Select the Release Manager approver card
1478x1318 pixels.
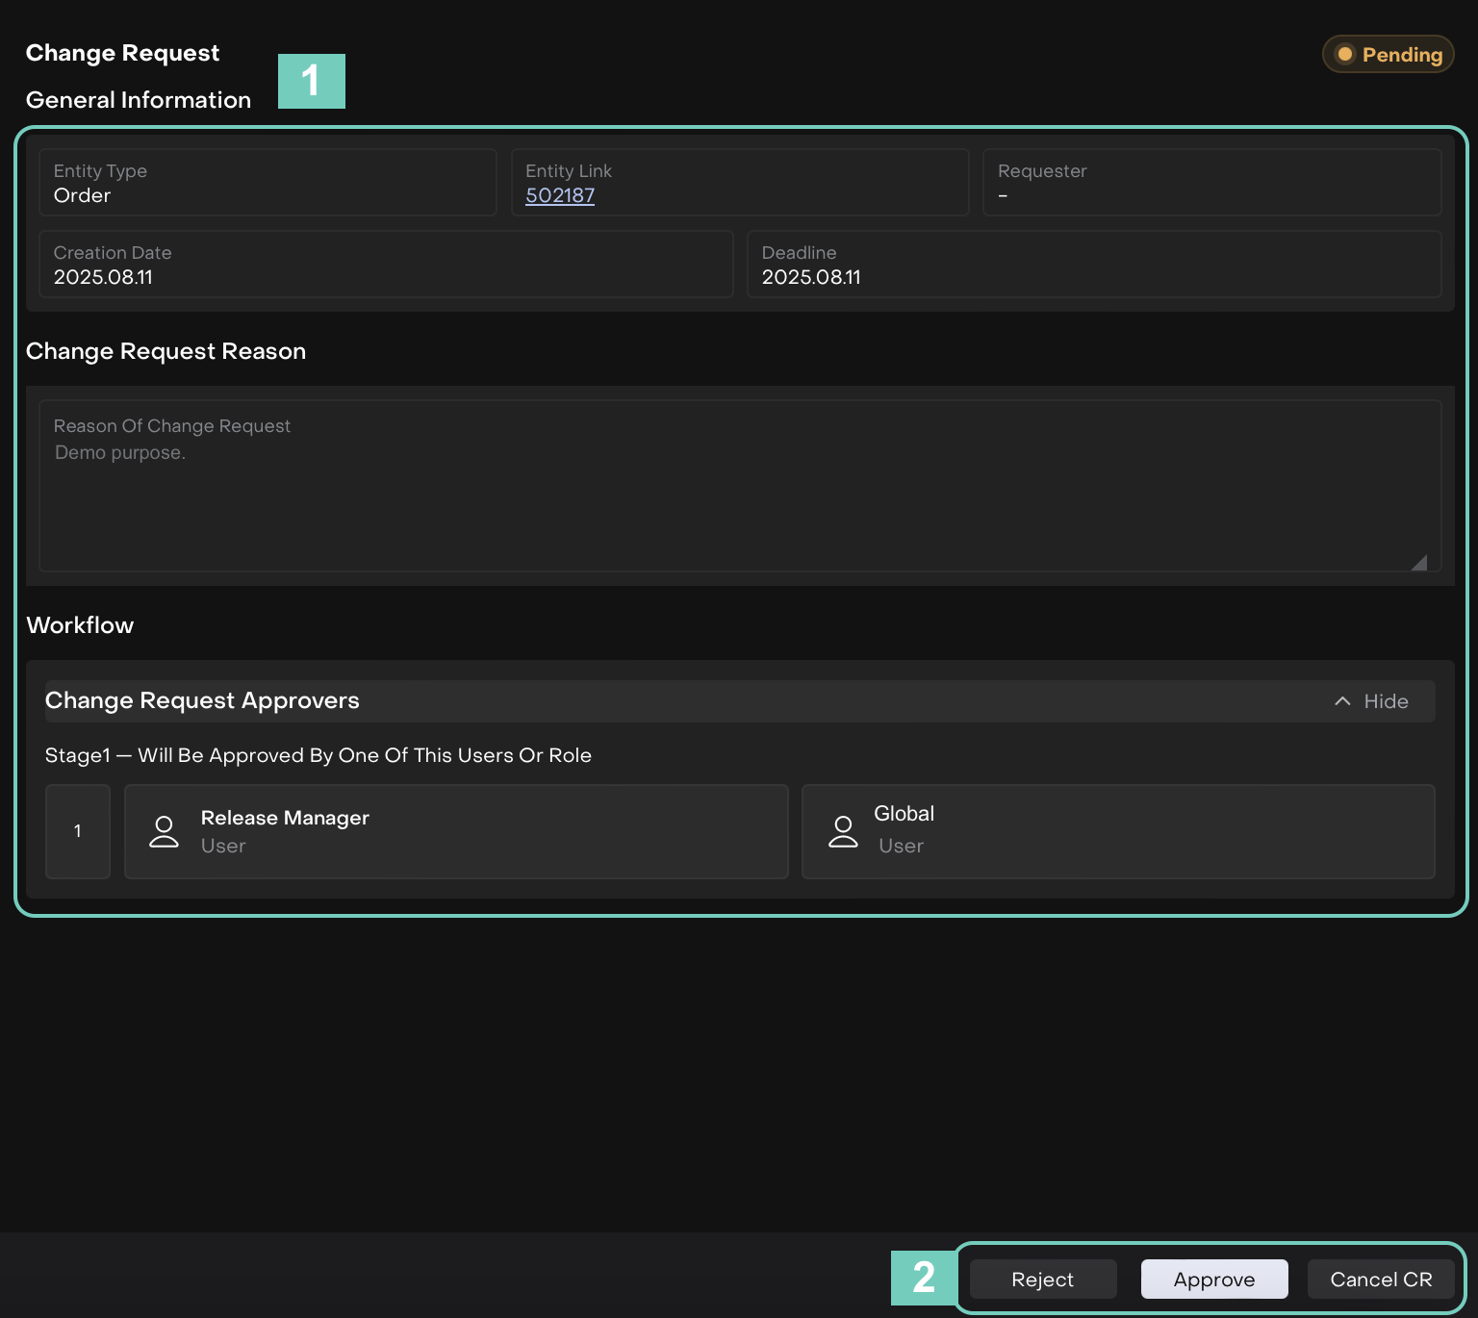pyautogui.click(x=456, y=831)
